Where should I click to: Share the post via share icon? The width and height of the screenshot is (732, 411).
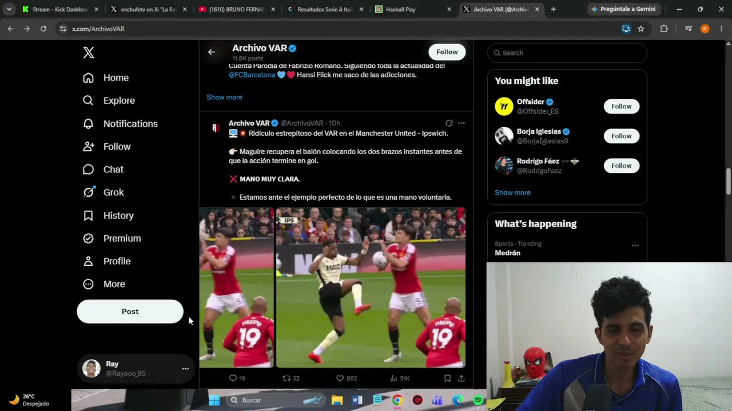pyautogui.click(x=461, y=378)
